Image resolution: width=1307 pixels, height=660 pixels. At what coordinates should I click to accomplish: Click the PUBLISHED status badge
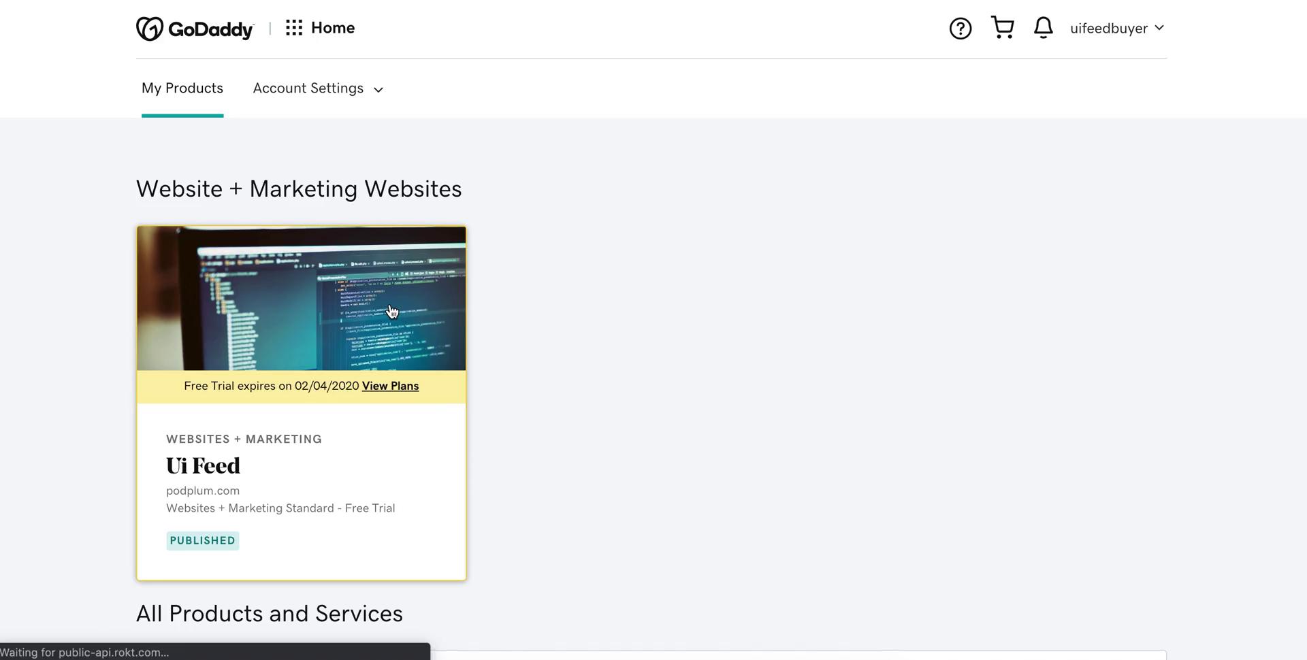point(202,541)
